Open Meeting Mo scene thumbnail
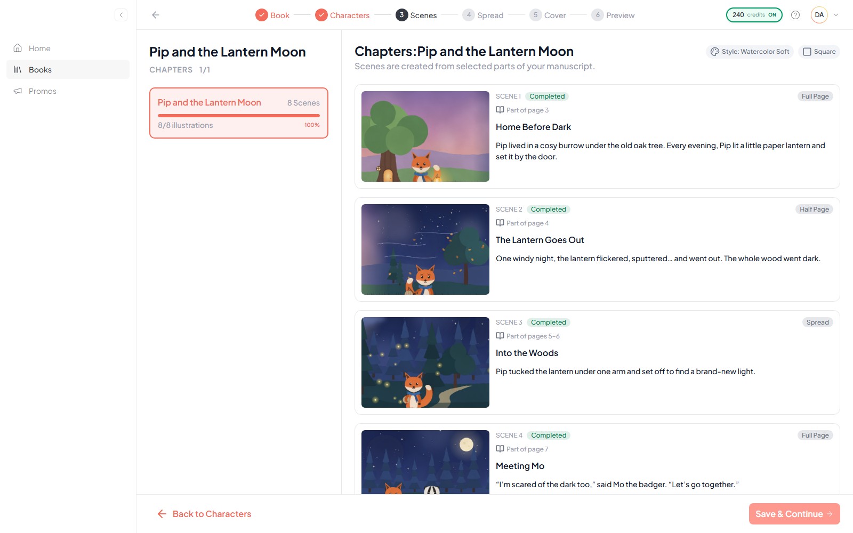This screenshot has height=533, width=853. coord(425,462)
